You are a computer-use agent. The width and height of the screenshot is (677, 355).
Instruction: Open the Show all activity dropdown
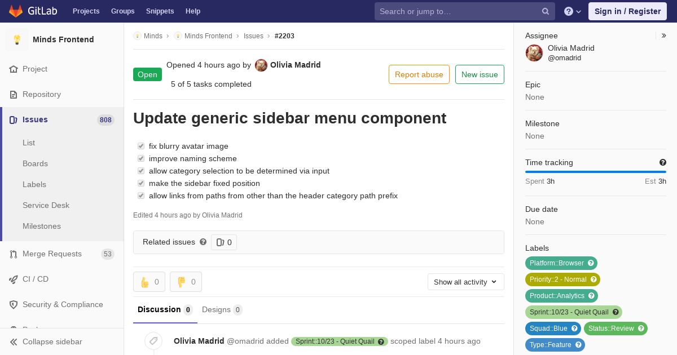tap(466, 282)
